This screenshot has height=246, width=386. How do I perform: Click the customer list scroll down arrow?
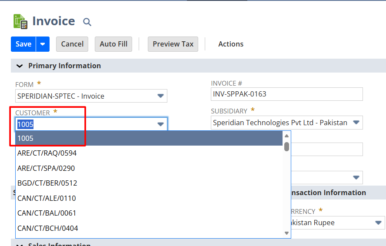point(286,233)
